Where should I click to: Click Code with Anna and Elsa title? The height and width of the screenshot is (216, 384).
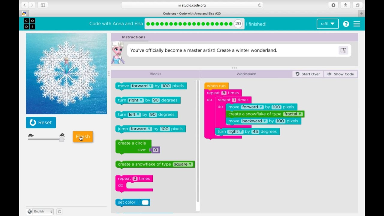pyautogui.click(x=116, y=24)
